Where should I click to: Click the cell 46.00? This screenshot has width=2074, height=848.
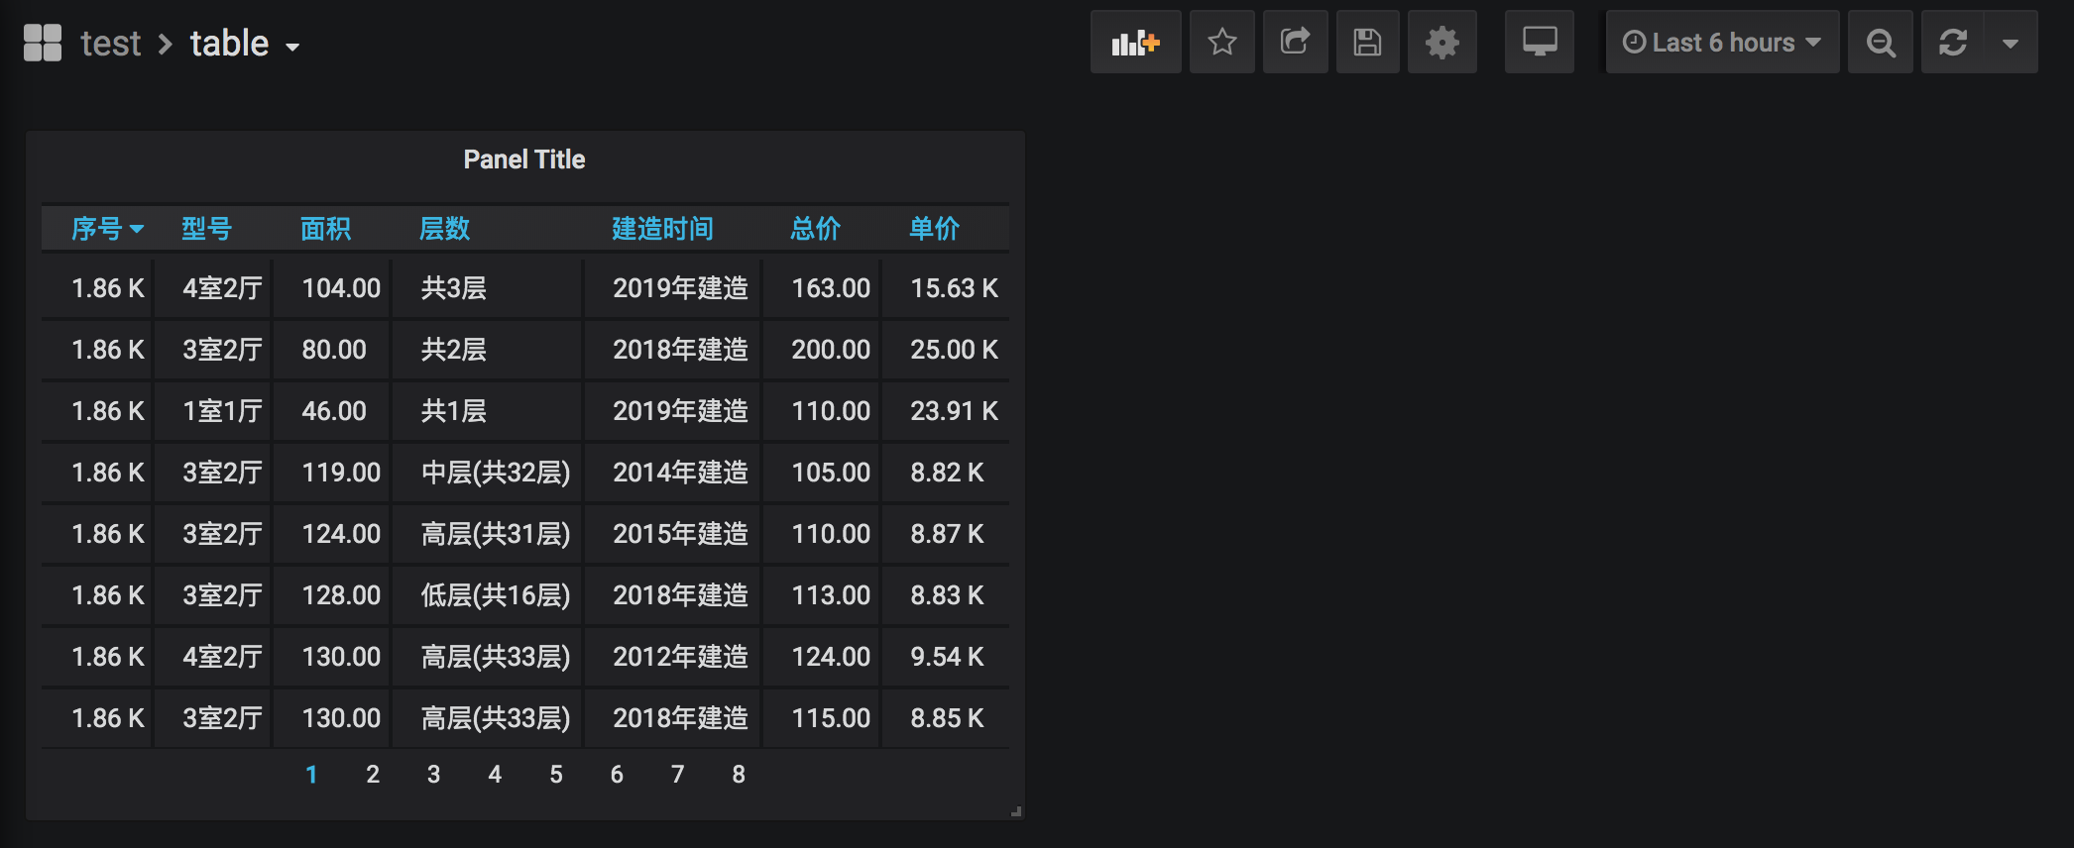tap(332, 411)
